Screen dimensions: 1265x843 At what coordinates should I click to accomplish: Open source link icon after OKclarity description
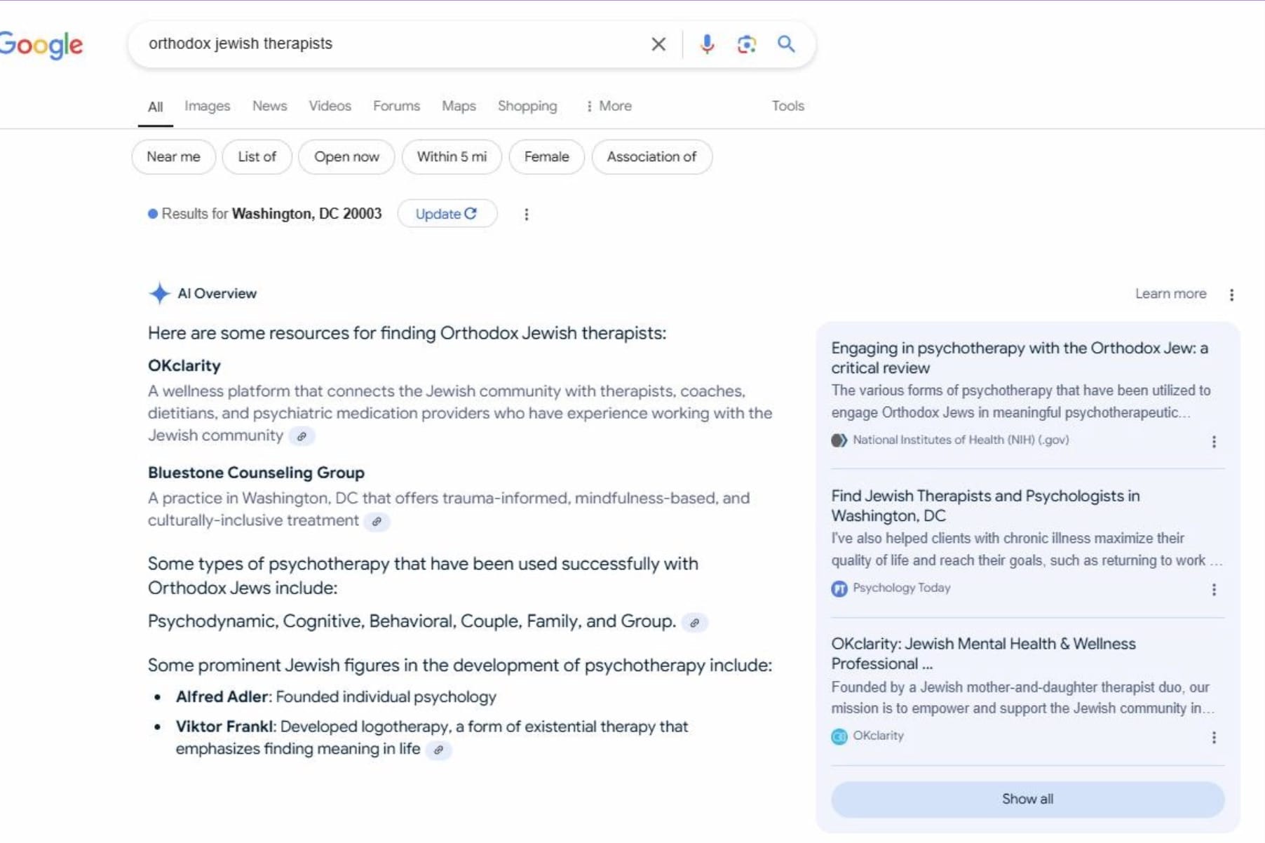(x=302, y=436)
